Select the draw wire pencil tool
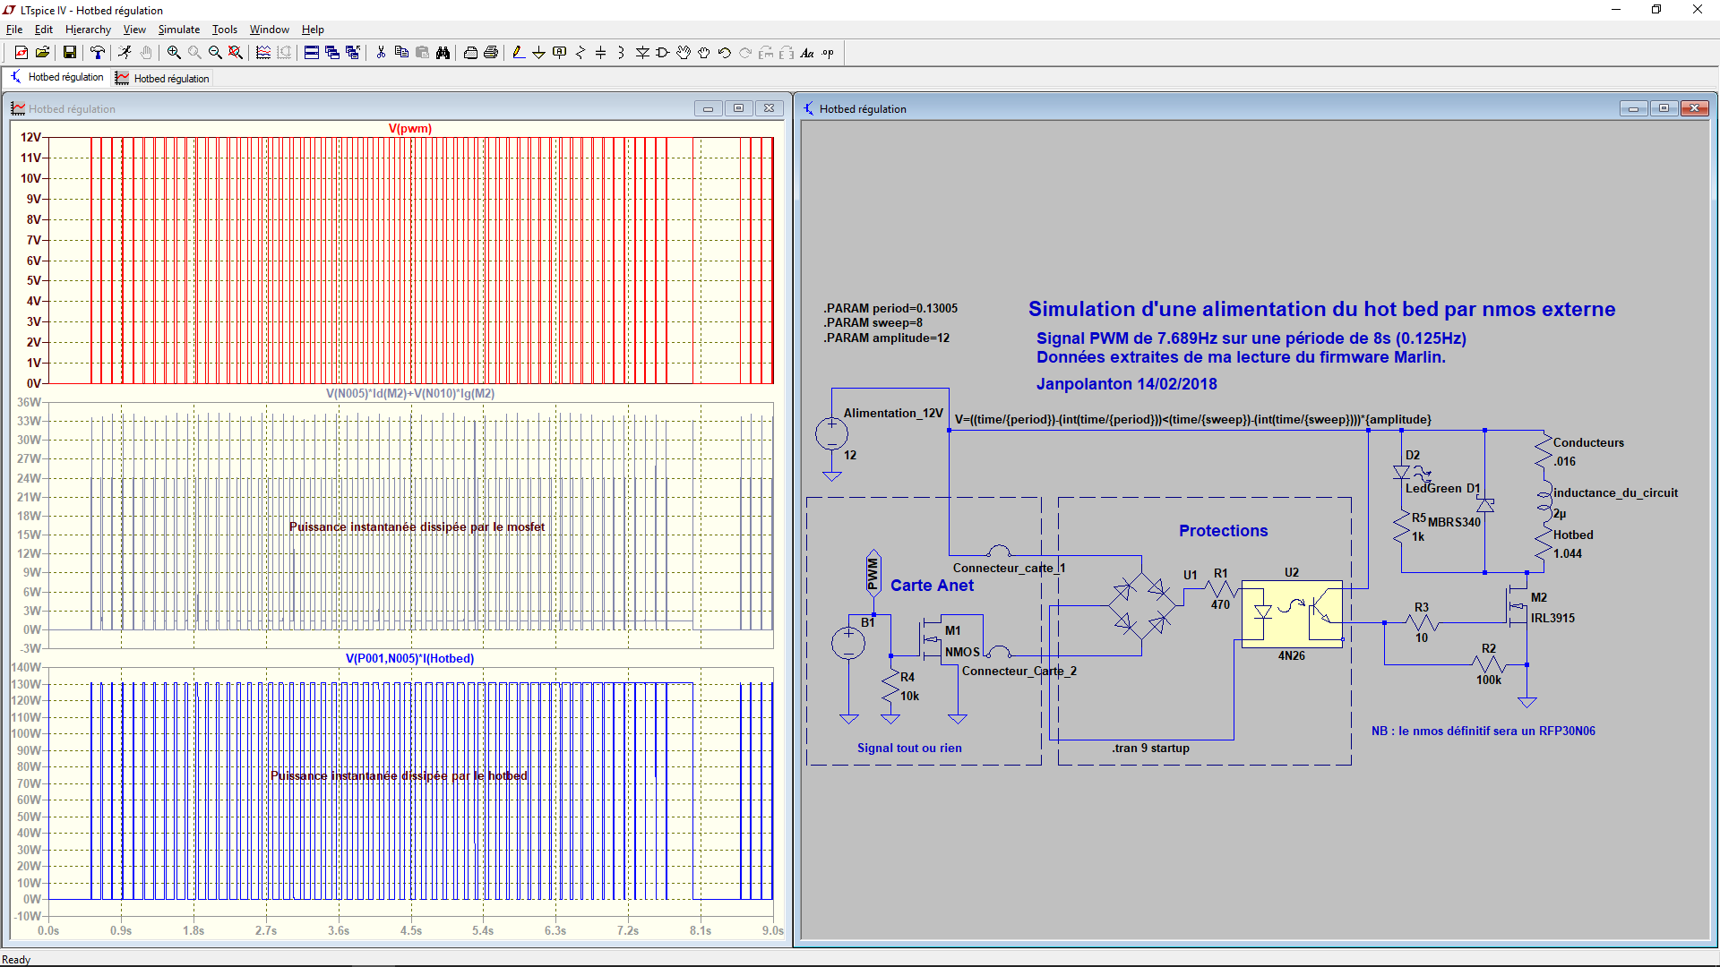This screenshot has width=1720, height=967. click(x=519, y=53)
